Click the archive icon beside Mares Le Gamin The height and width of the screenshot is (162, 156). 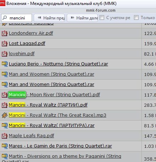[5, 146]
